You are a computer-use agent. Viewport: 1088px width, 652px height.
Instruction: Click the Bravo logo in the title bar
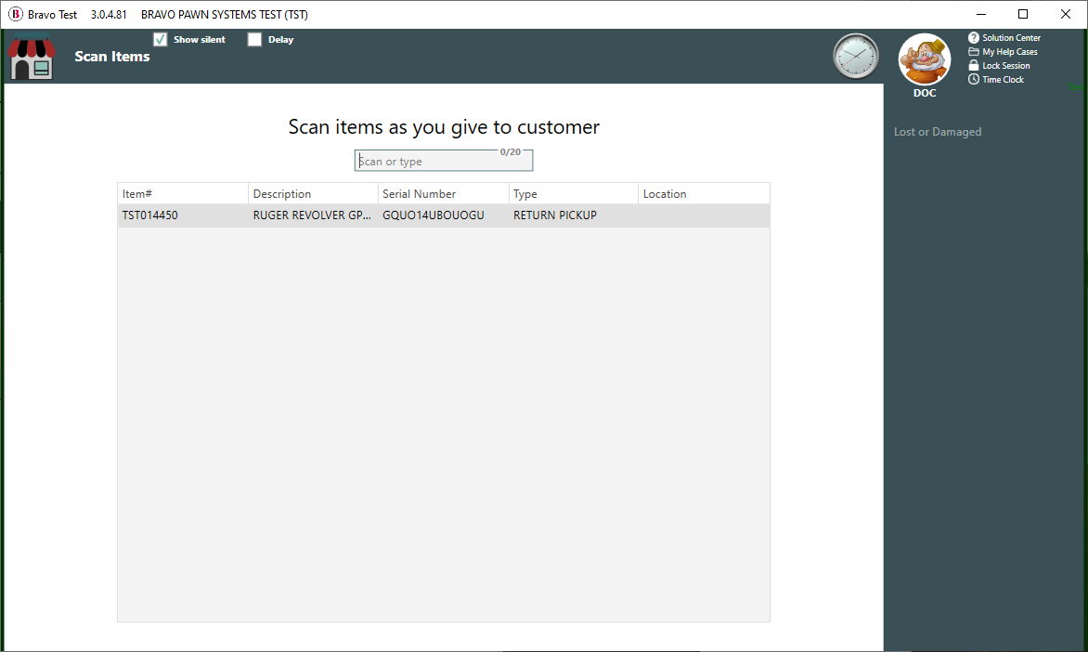click(x=15, y=14)
